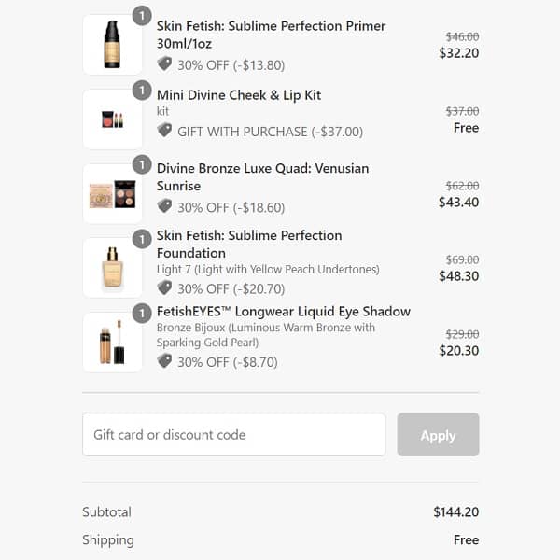Screen dimensions: 560x560
Task: Click the FetishEYES Longwear Liquid Eye Shadow title
Action: [284, 311]
